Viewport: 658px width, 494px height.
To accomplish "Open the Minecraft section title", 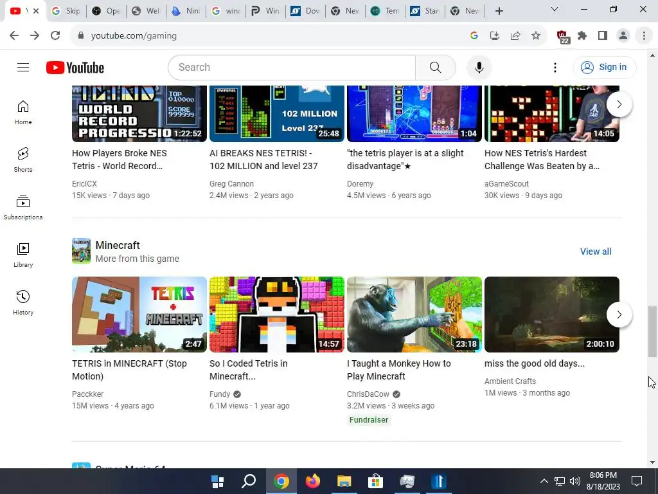I will [x=118, y=245].
